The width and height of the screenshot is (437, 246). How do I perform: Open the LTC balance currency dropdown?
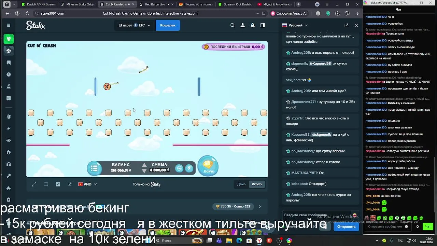pos(135,25)
